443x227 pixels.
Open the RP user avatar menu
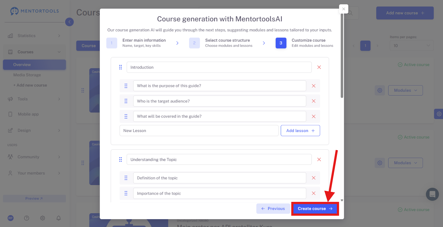pos(11,218)
